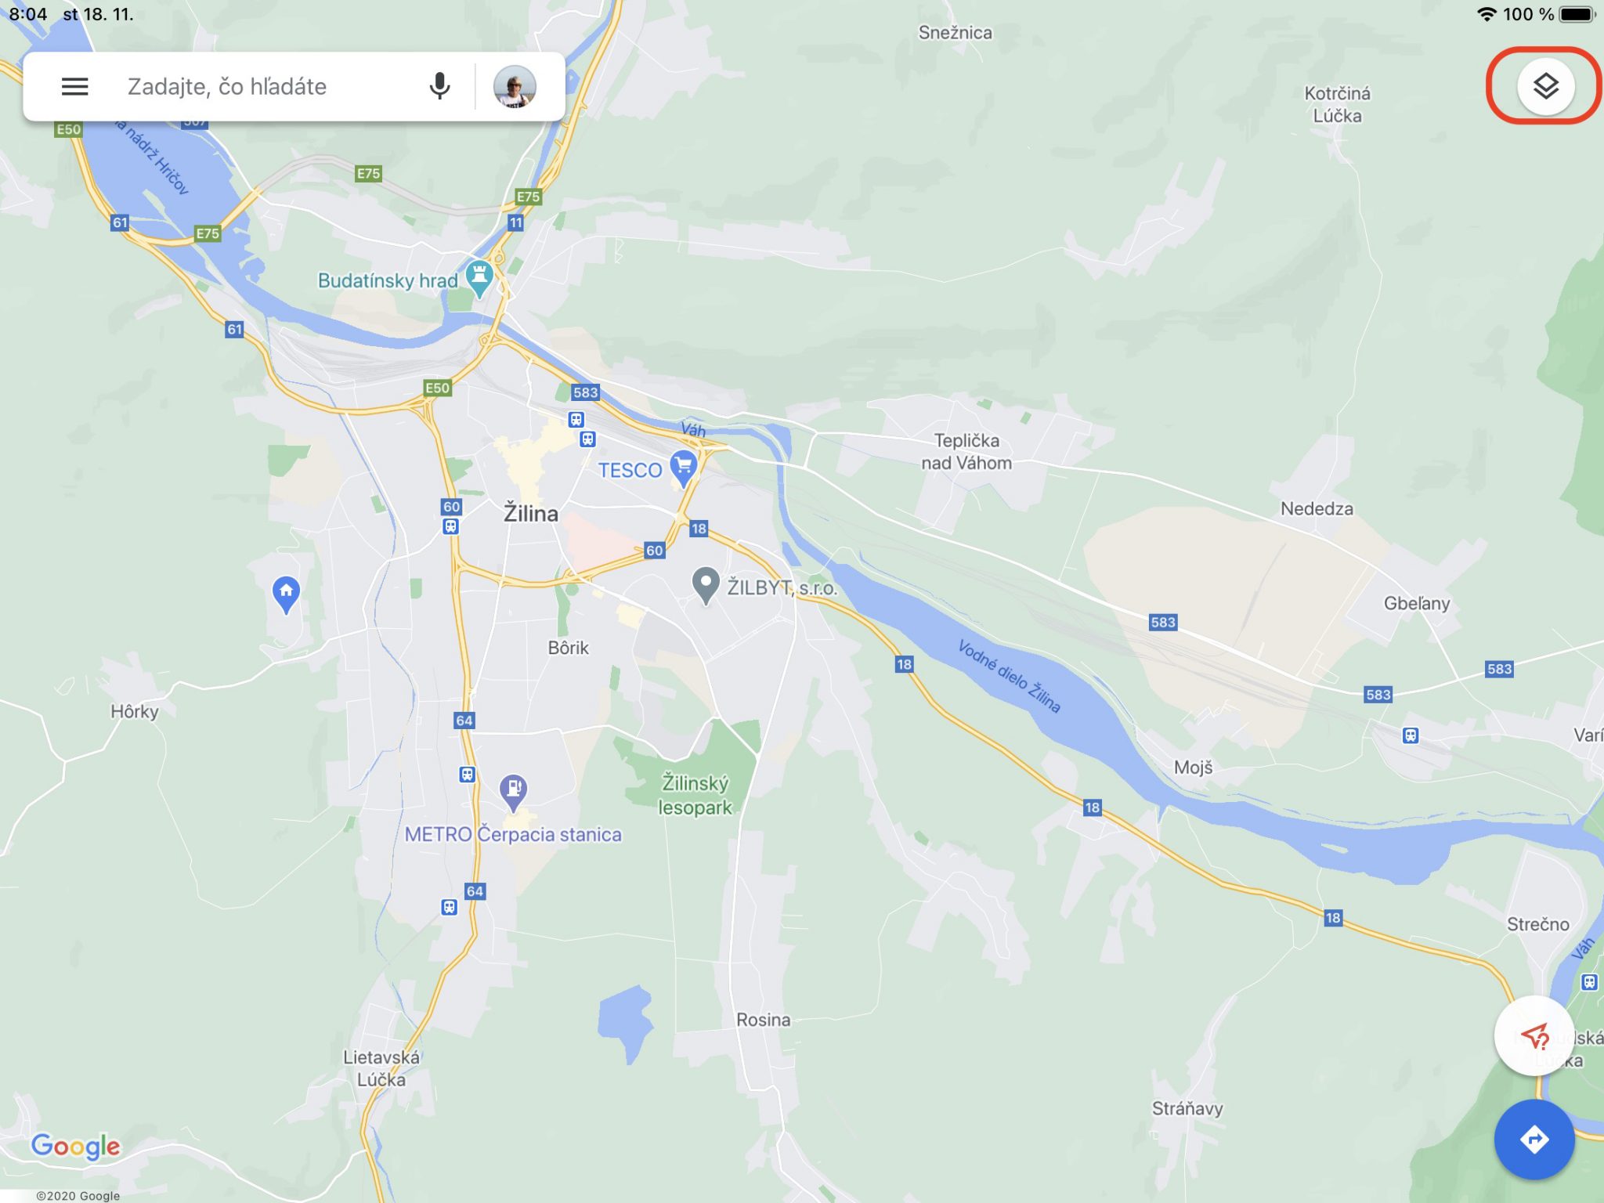Click the search field Zadajte, čo hľadáte
The height and width of the screenshot is (1203, 1604).
266,86
